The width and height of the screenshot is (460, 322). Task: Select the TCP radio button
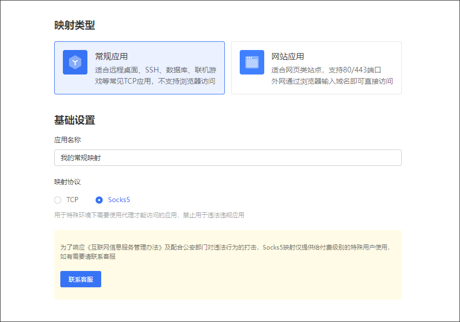(58, 200)
